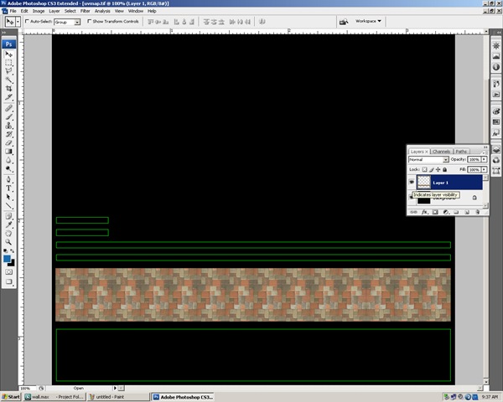Viewport: 503px width, 402px height.
Task: Switch to wall.max taskbar window
Action: pos(54,397)
